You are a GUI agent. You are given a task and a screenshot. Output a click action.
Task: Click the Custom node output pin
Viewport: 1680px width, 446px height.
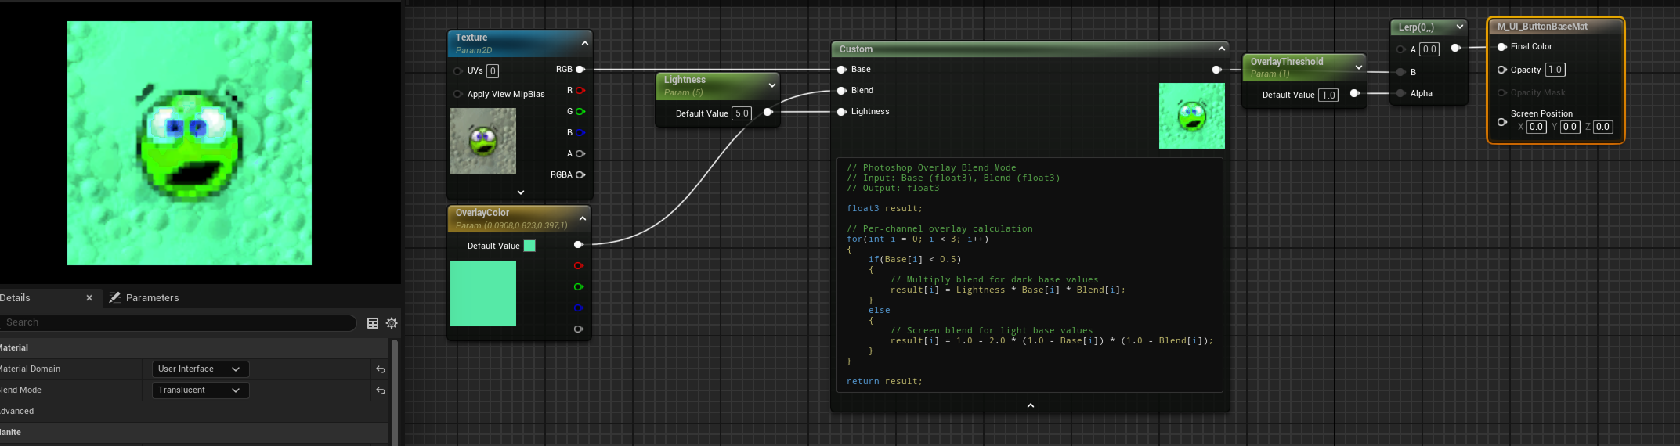[x=1216, y=70]
